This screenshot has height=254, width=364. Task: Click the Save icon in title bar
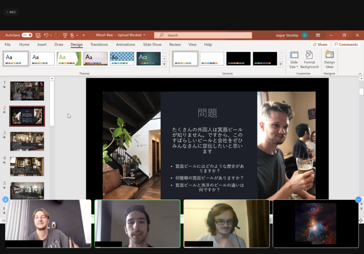pyautogui.click(x=38, y=35)
